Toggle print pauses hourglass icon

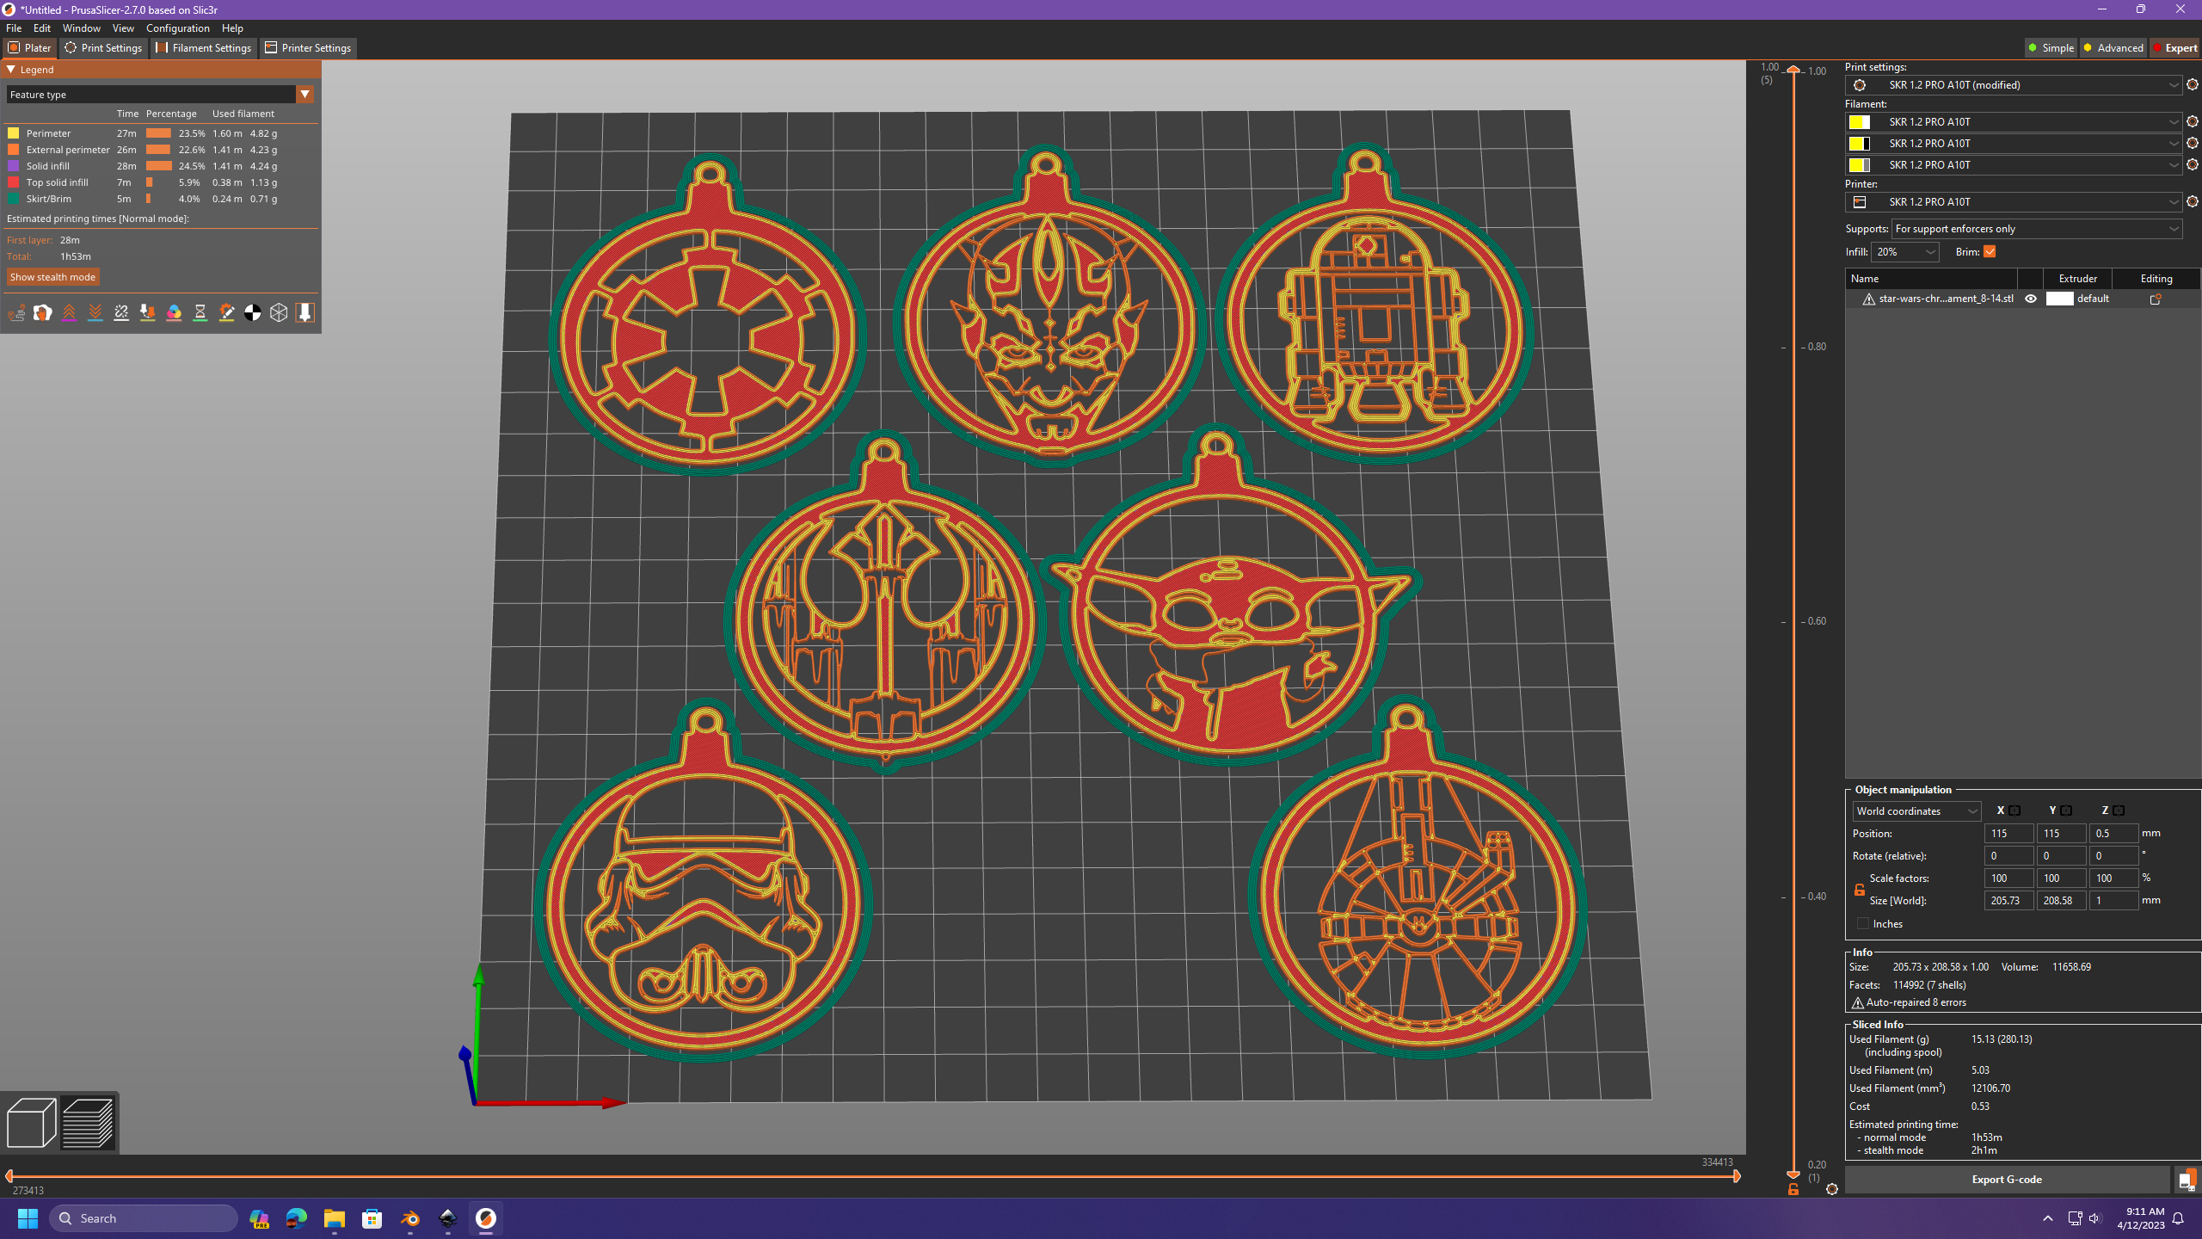coord(200,313)
